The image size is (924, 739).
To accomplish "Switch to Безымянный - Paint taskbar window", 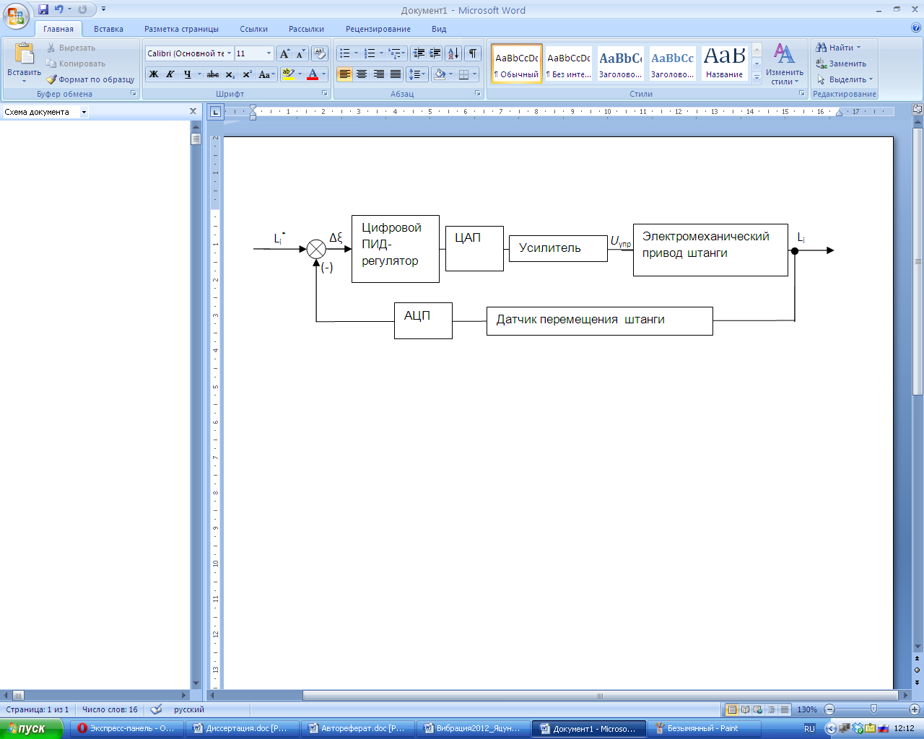I will tap(702, 728).
